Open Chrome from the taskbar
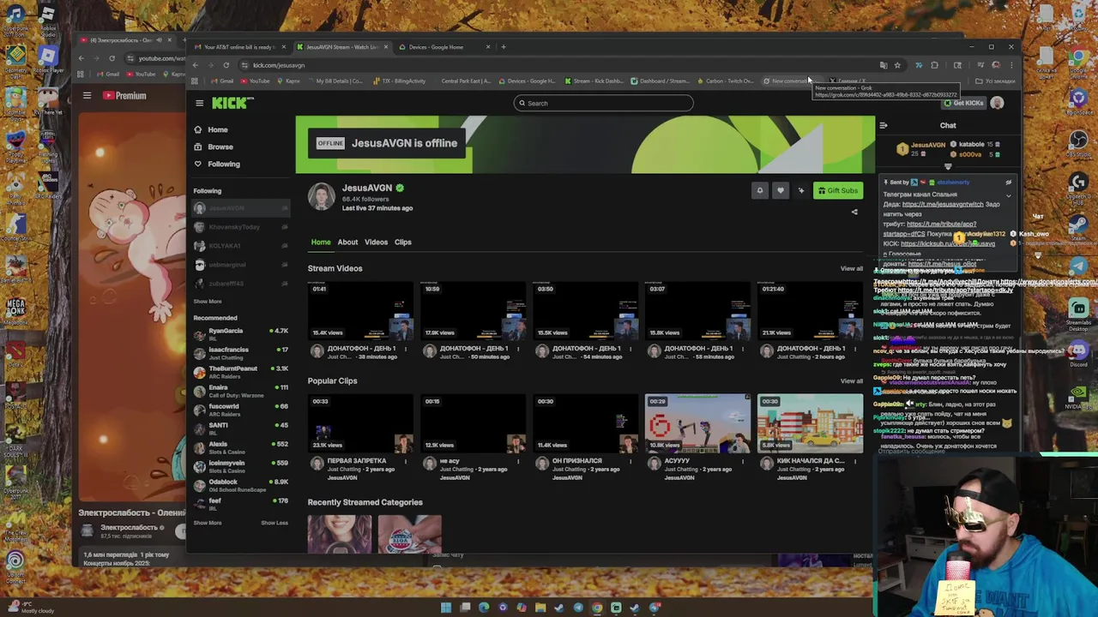 click(597, 608)
